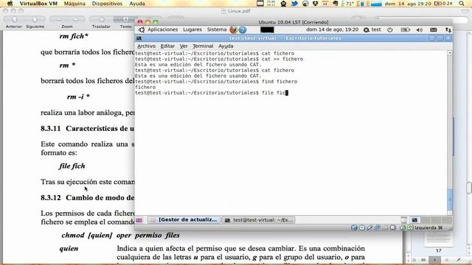Open the trash icon in Ubuntu bottom panel

[403, 220]
